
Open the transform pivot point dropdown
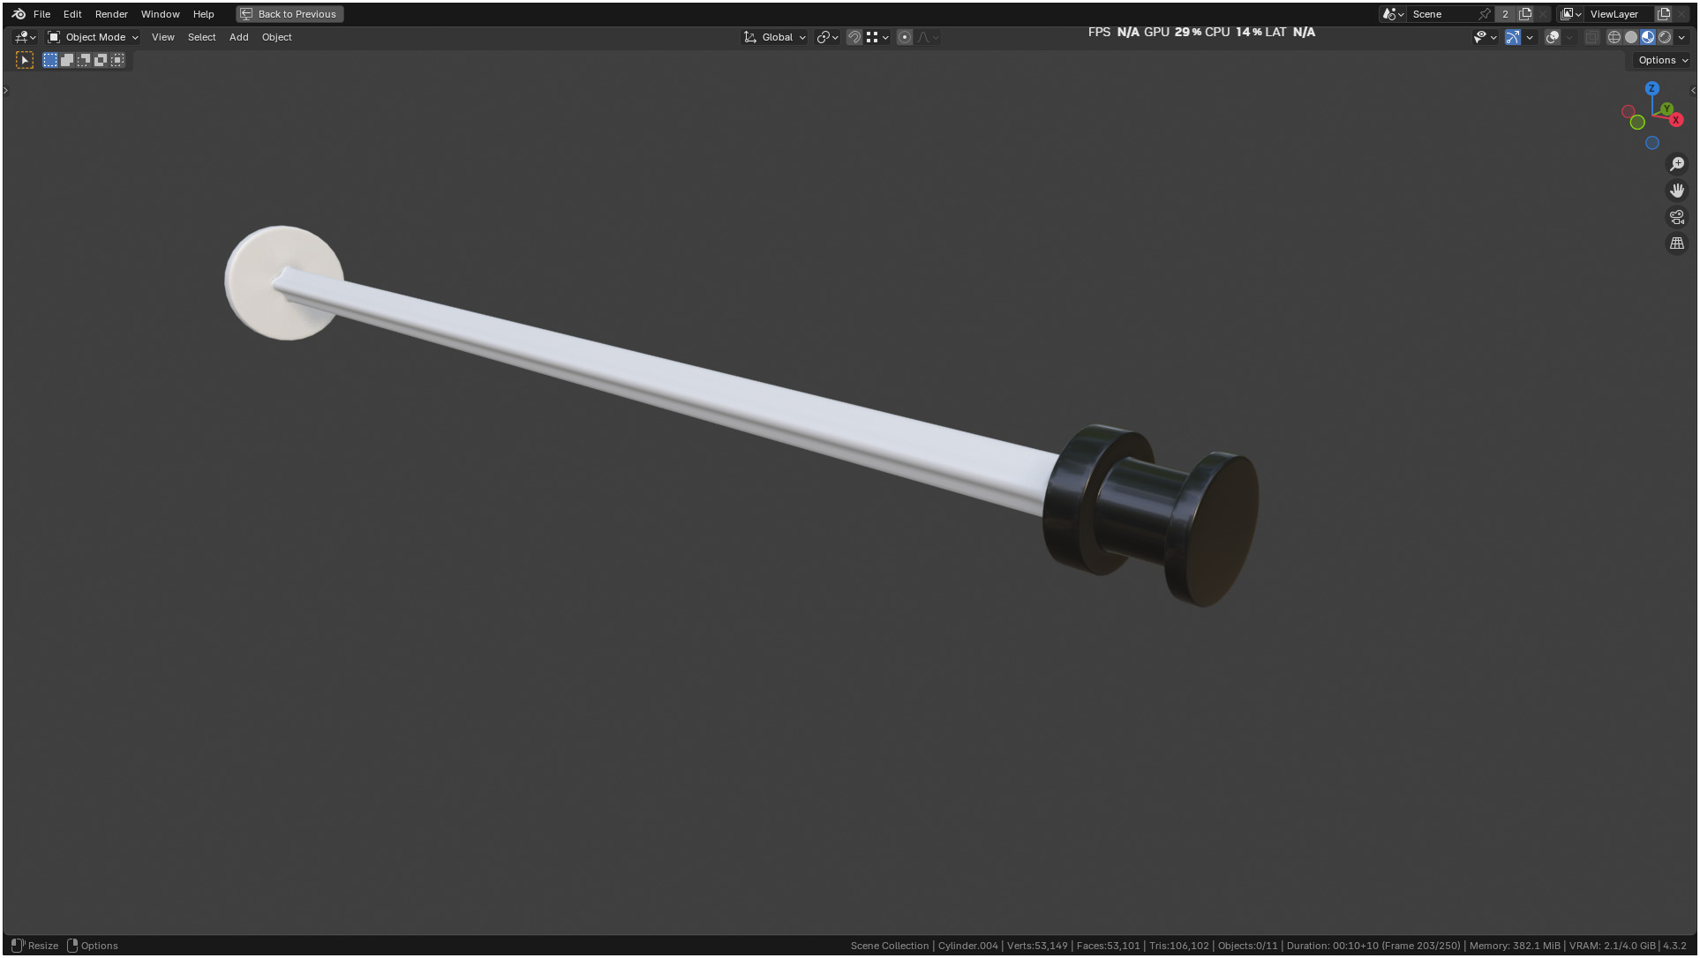tap(827, 37)
